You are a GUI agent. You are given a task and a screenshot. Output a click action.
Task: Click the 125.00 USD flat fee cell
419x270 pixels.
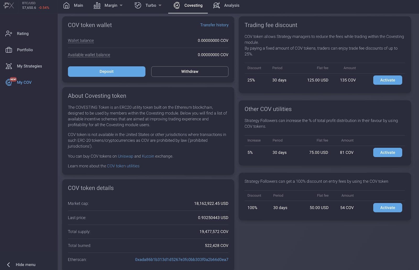318,80
